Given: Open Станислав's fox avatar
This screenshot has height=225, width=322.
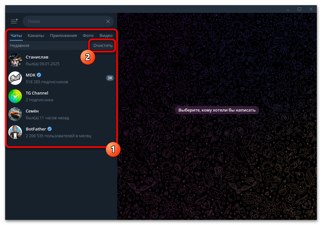Looking at the screenshot, I should pos(15,60).
